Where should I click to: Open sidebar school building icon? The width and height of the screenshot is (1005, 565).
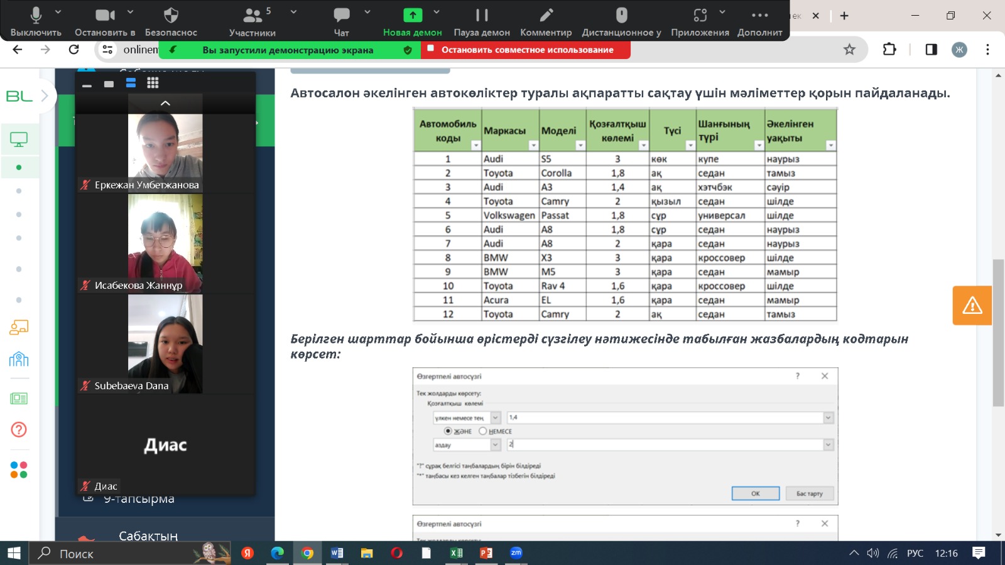click(x=19, y=359)
